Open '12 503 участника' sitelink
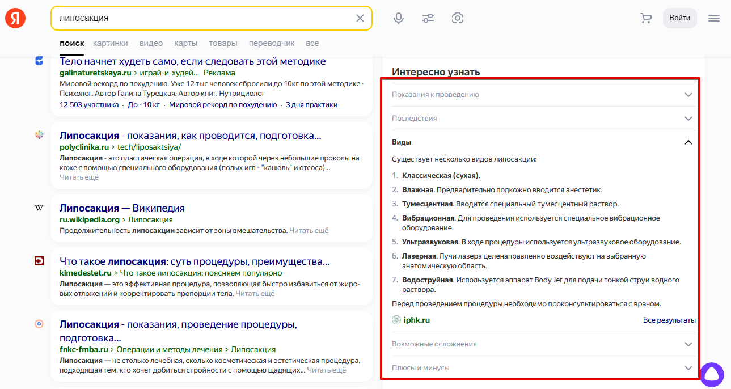731x389 pixels. (x=89, y=105)
